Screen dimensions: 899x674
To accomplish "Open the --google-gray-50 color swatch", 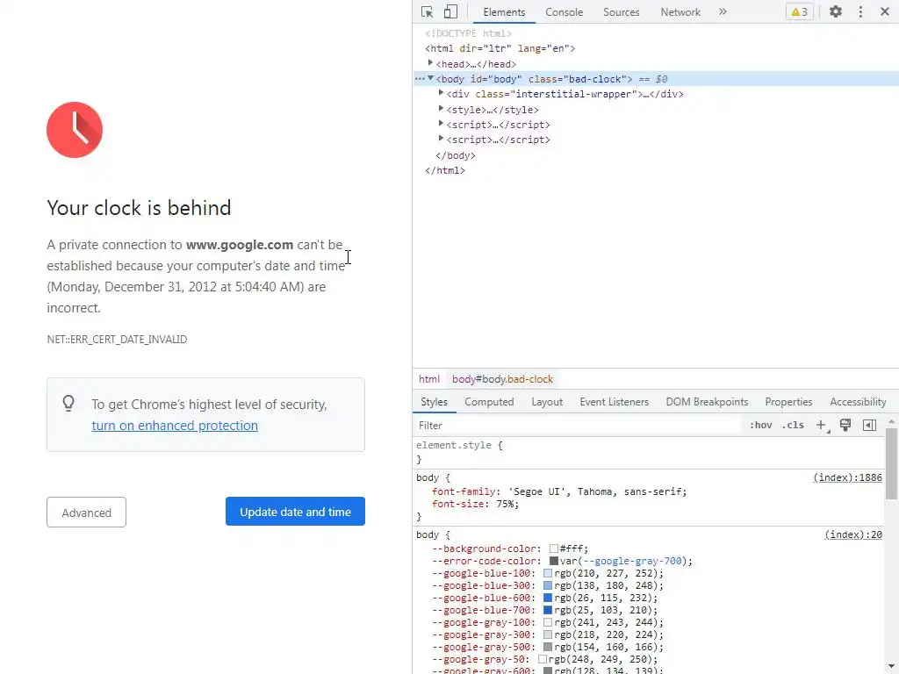I will 542,659.
